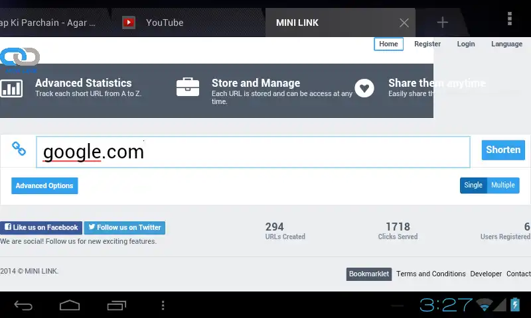Tap the navigation bar menu dots
531x318 pixels.
click(x=163, y=305)
